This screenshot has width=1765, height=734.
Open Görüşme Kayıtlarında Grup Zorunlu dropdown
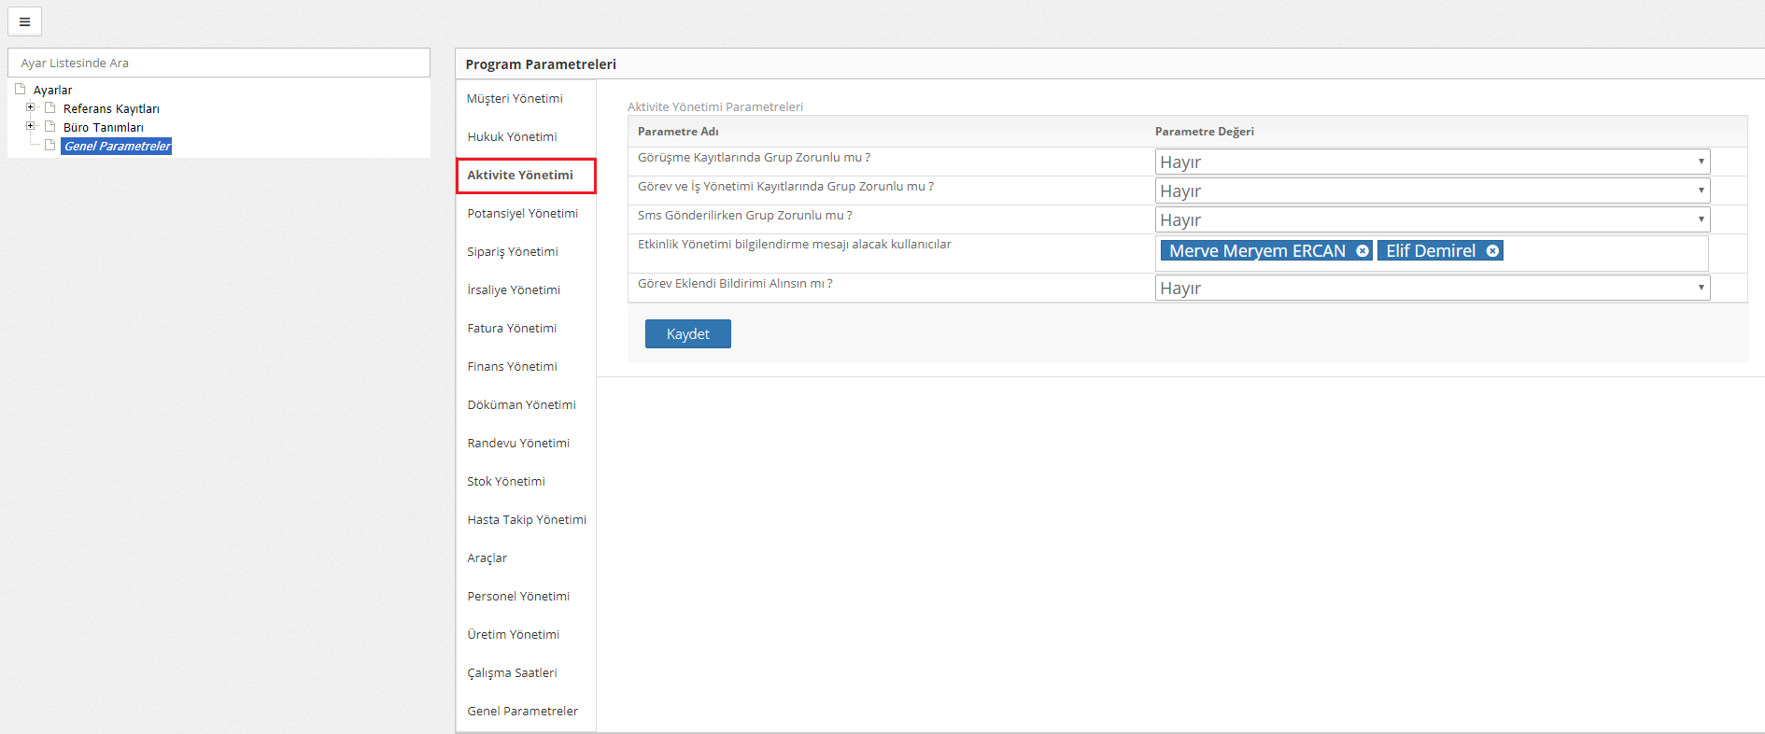pyautogui.click(x=1432, y=162)
